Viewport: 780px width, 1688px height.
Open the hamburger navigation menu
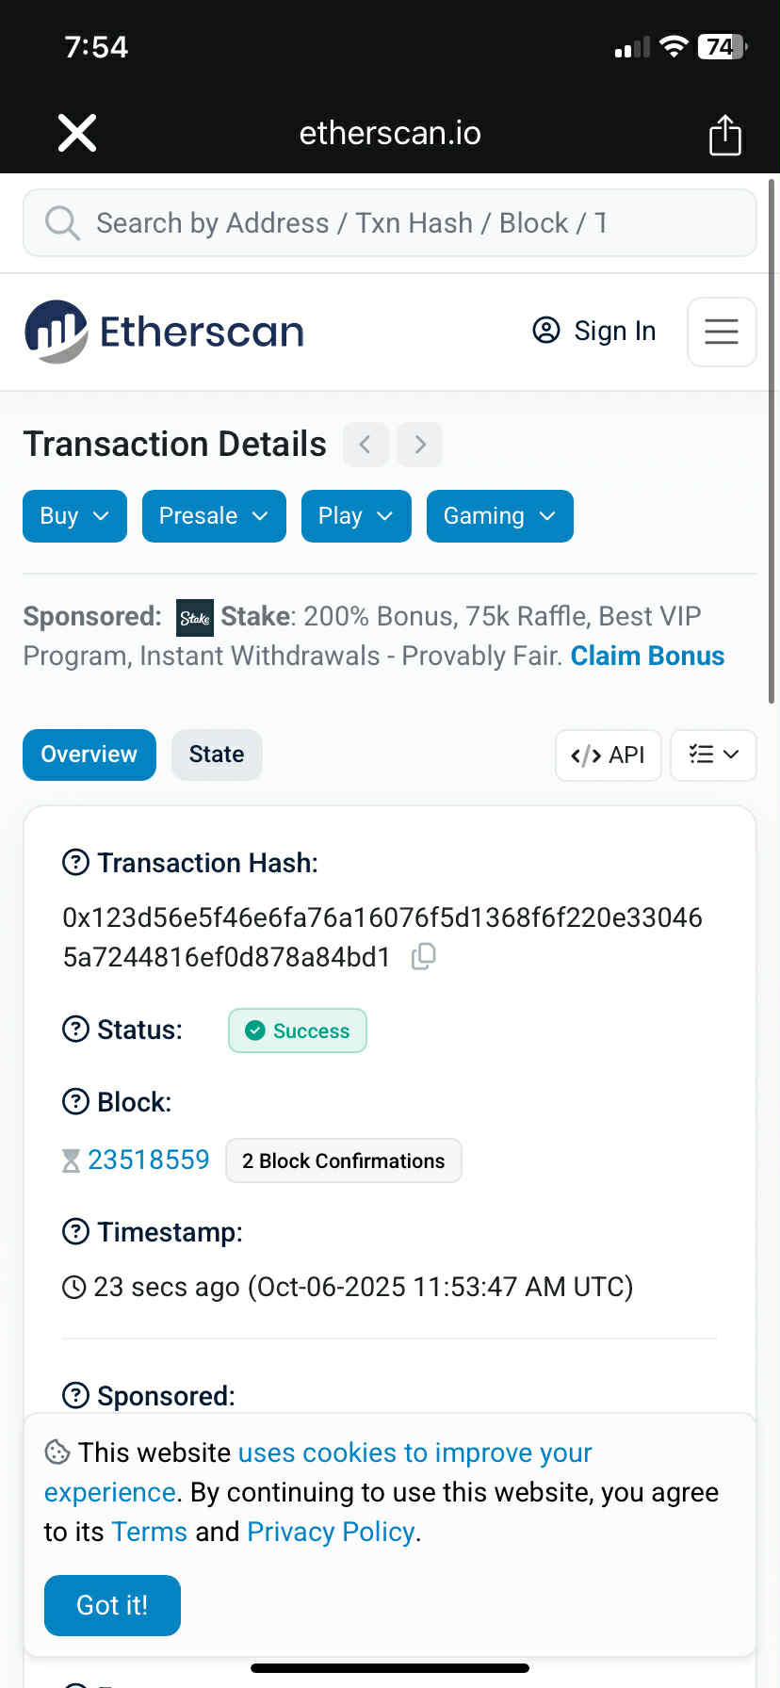[722, 332]
